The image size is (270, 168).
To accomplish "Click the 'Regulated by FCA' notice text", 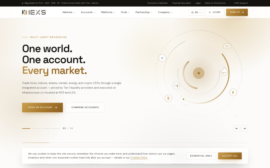I will coord(61,3).
